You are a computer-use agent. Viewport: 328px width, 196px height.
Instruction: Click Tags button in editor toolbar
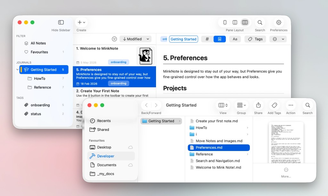point(255,39)
